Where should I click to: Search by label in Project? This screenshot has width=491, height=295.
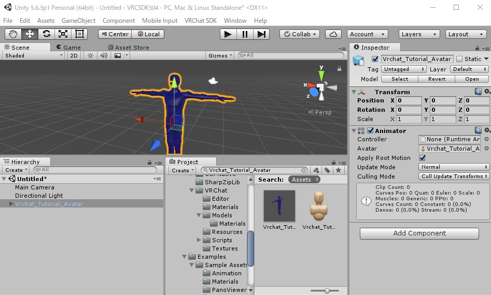[327, 170]
